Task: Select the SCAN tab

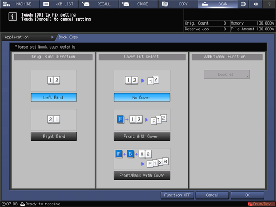Action: 218,4
